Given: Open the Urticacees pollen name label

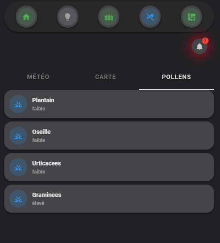Looking at the screenshot, I should tap(46, 163).
